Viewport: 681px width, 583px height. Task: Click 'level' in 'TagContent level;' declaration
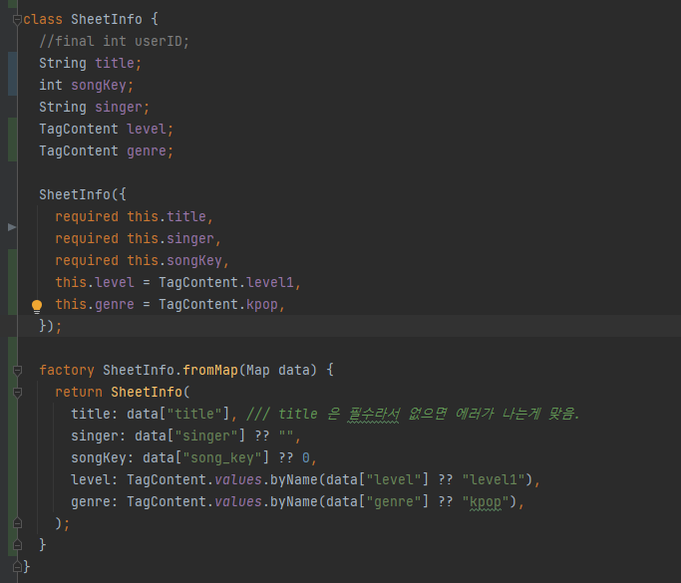147,129
